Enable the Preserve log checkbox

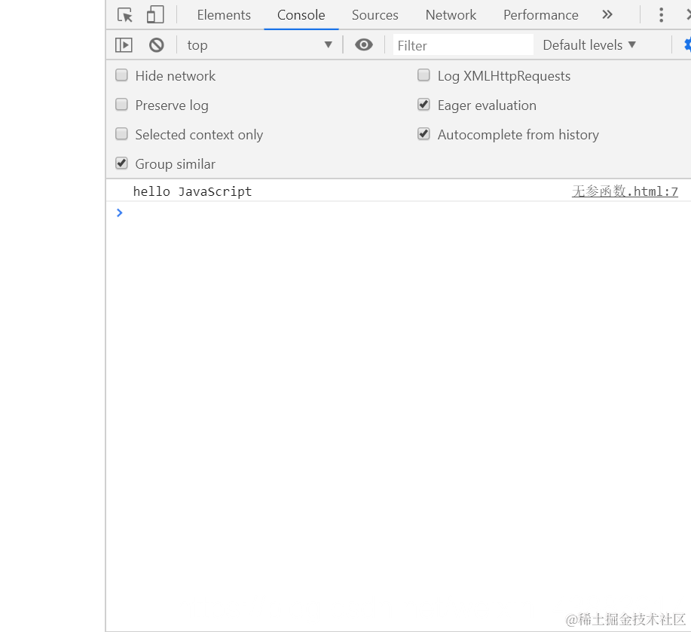coord(121,105)
